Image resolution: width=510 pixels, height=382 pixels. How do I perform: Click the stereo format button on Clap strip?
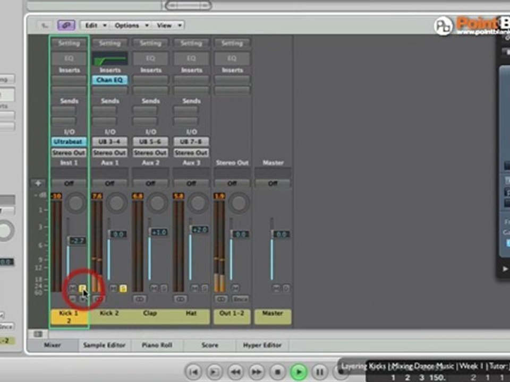click(139, 299)
